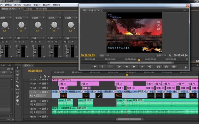Select the Slide tool

(18, 93)
